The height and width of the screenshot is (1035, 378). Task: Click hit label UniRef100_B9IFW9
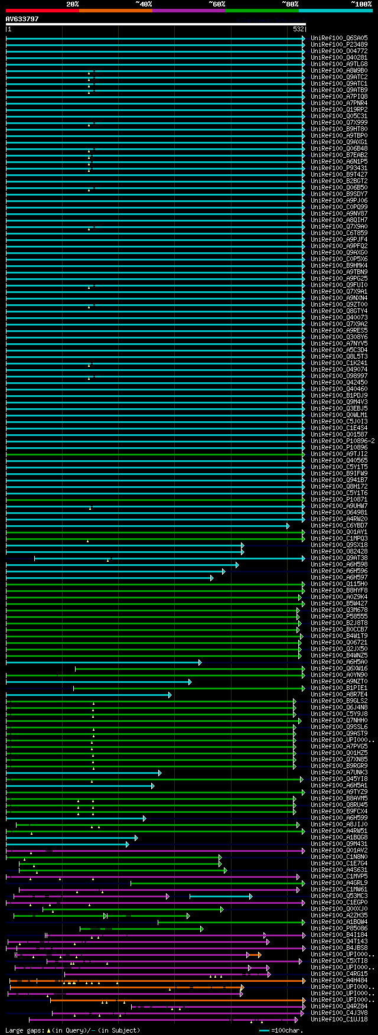coord(339,473)
